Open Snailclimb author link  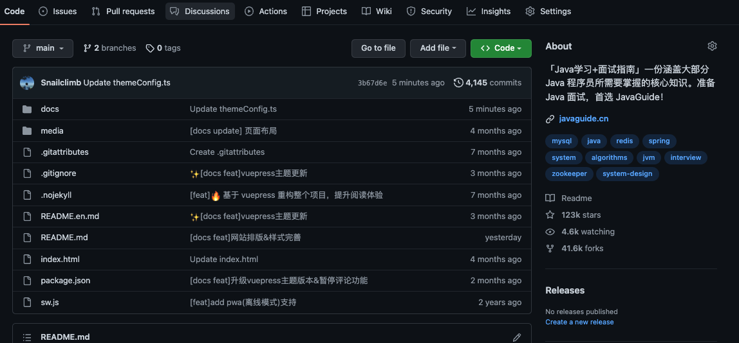point(61,83)
